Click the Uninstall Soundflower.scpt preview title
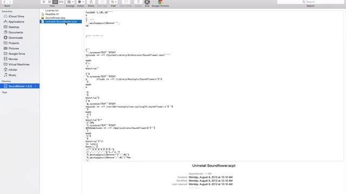This screenshot has height=194, width=346. (214, 165)
